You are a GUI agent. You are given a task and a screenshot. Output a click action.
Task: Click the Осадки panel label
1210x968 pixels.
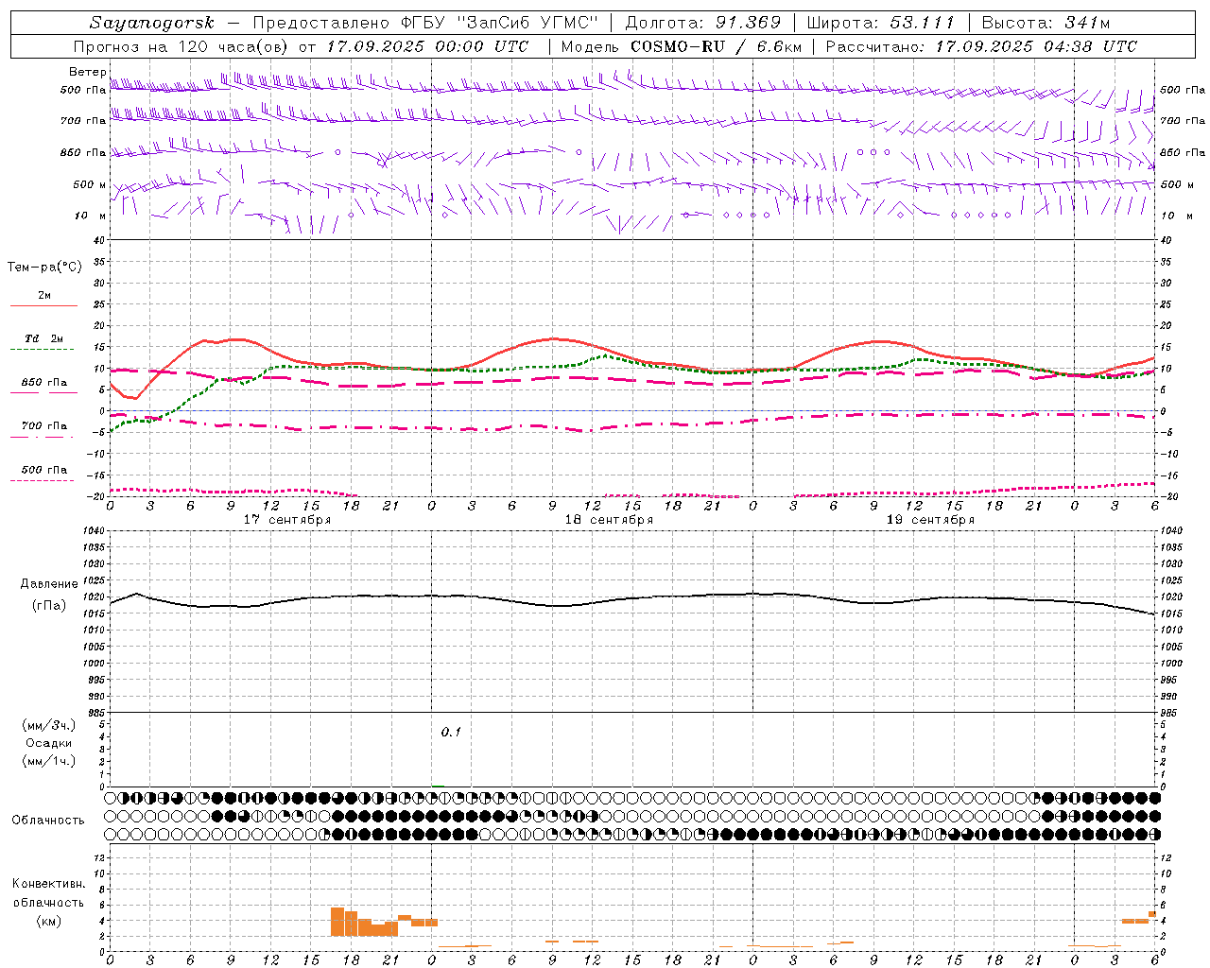tap(49, 743)
